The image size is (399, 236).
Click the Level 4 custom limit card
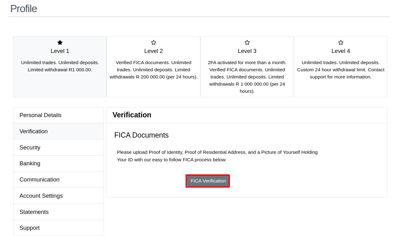pyautogui.click(x=340, y=67)
